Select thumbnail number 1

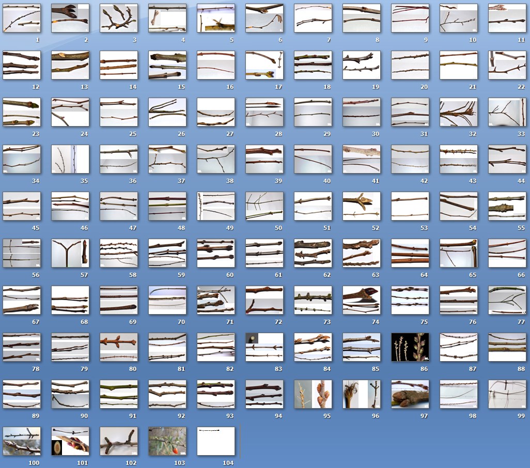22,18
